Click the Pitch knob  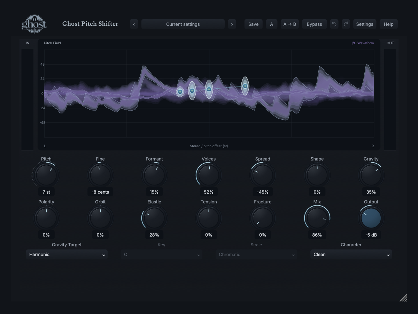(x=46, y=175)
